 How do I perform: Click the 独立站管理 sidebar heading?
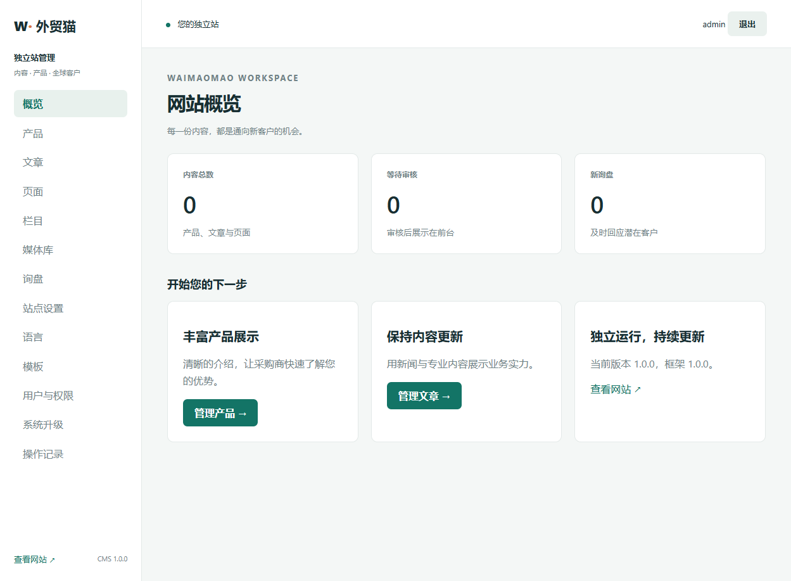pyautogui.click(x=35, y=58)
